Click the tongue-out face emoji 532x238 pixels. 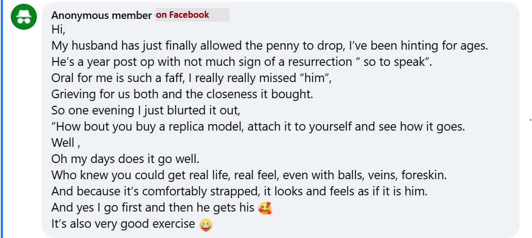point(206,223)
